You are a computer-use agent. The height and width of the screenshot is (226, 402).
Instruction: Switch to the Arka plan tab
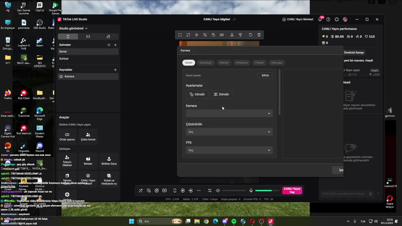point(277,62)
